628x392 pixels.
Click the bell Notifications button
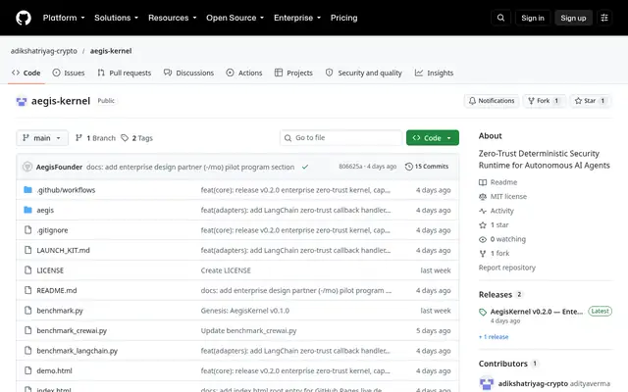tap(492, 101)
